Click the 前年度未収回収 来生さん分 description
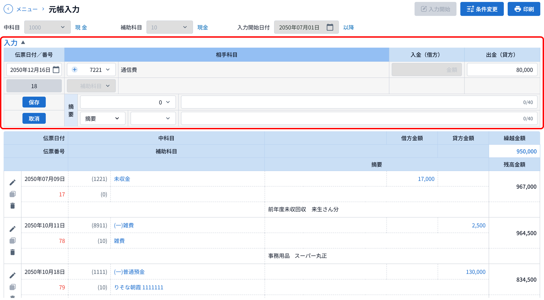The height and width of the screenshot is (300, 544). click(x=303, y=209)
